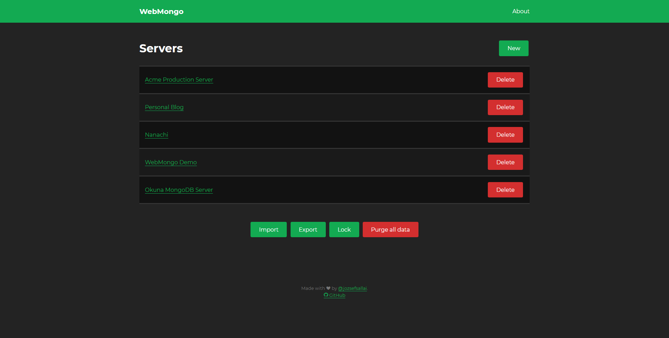
Task: Delete the Personal Blog server
Action: tap(505, 107)
